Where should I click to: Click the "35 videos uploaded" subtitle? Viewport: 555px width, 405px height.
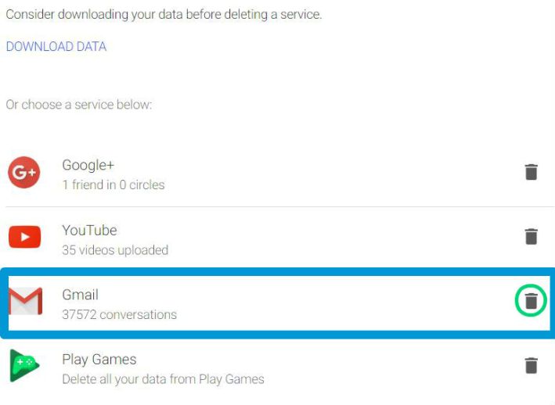[114, 250]
